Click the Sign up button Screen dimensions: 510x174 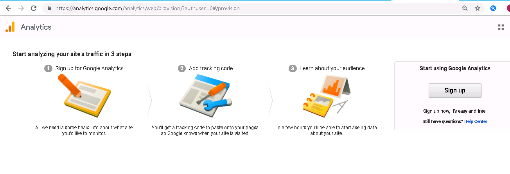[x=455, y=90]
